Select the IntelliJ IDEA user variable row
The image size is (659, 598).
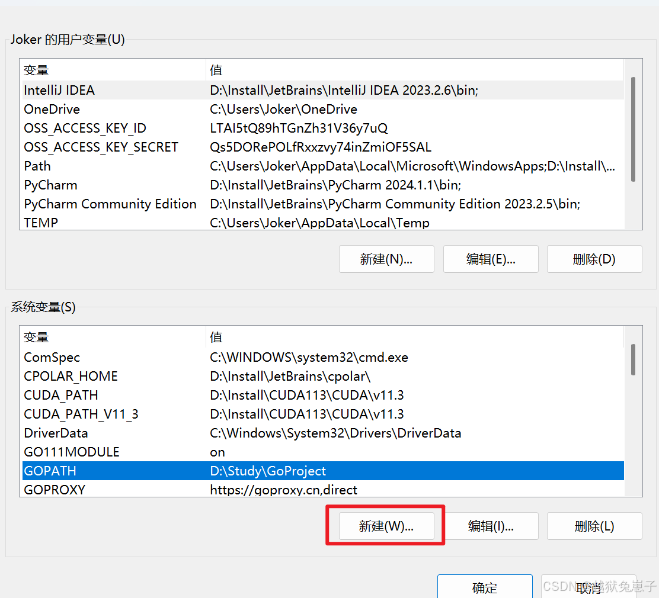point(323,90)
